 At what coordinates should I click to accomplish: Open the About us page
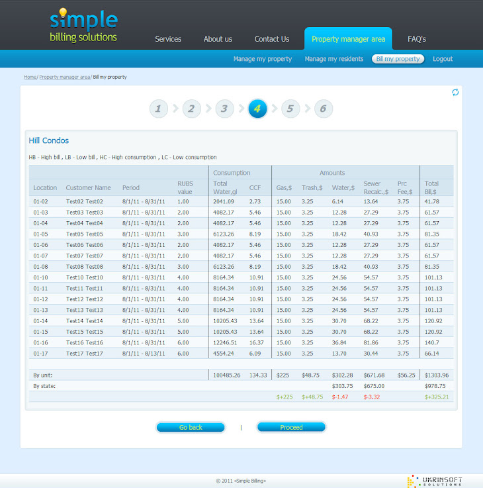218,39
